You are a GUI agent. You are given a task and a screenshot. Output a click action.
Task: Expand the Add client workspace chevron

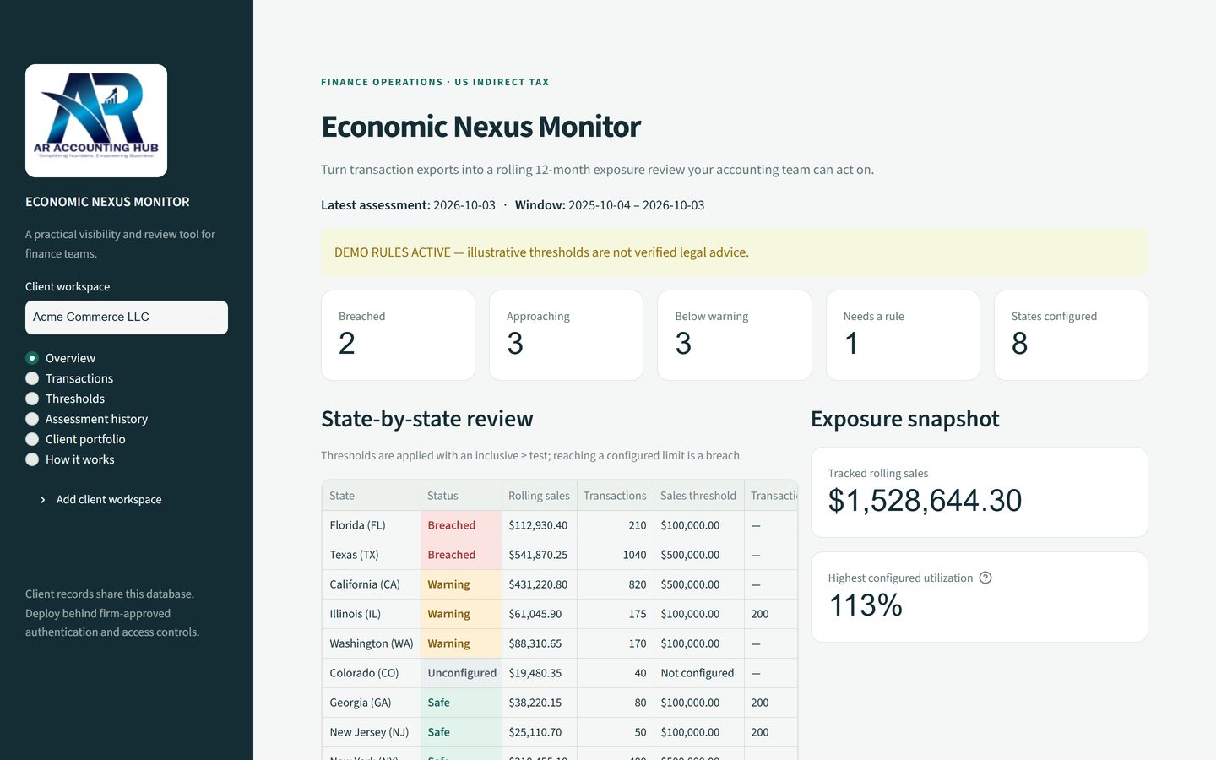tap(43, 500)
